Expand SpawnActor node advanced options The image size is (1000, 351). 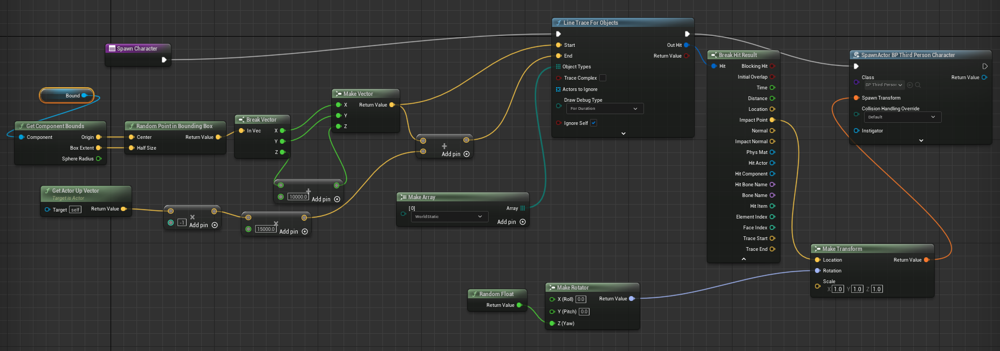point(921,141)
